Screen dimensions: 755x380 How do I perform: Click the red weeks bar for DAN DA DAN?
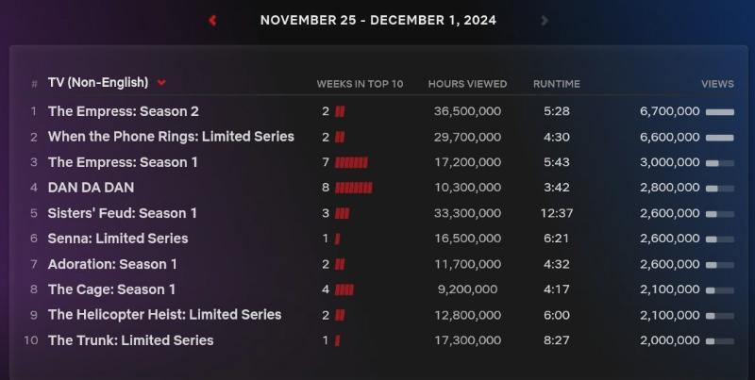353,188
